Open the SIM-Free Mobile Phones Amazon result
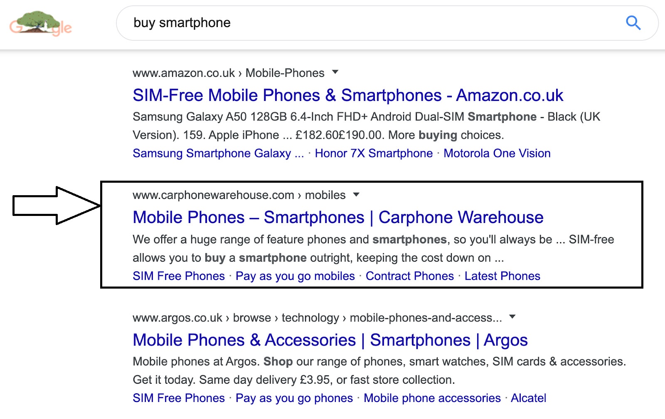Image resolution: width=665 pixels, height=419 pixels. (x=348, y=96)
